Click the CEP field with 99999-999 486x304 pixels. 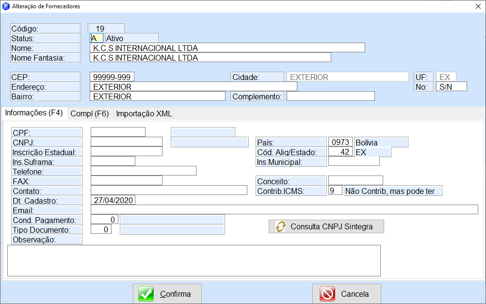tap(112, 77)
